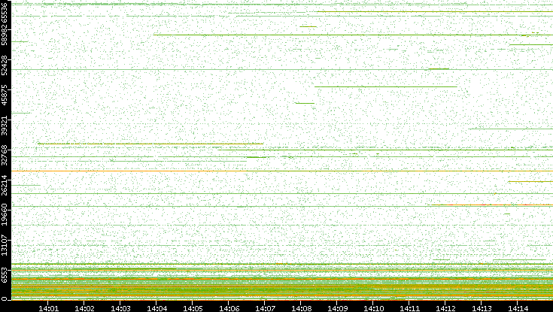Click the 26214 vertical axis label
Viewport: 553px width, 312px height.
tap(5, 185)
